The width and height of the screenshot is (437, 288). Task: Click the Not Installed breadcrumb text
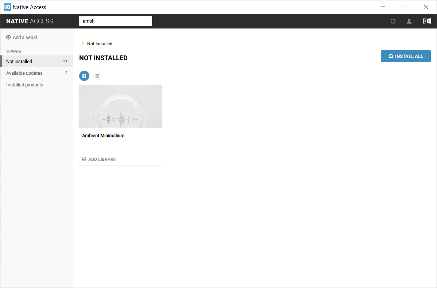[x=100, y=44]
